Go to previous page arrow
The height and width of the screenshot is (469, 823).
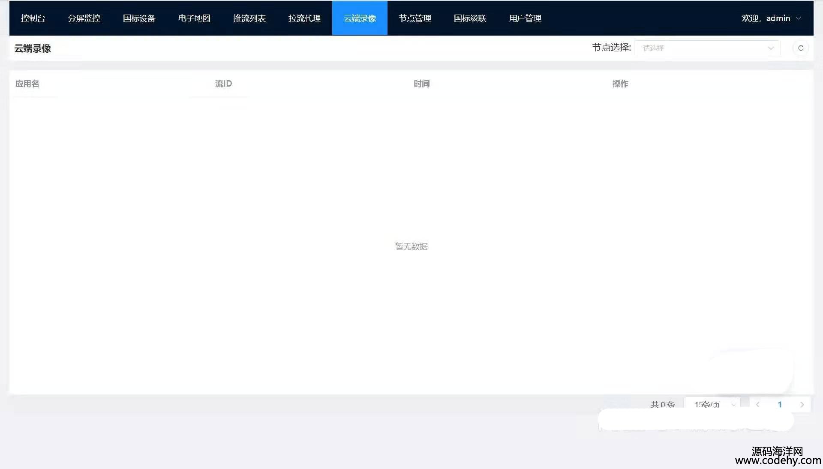[757, 404]
